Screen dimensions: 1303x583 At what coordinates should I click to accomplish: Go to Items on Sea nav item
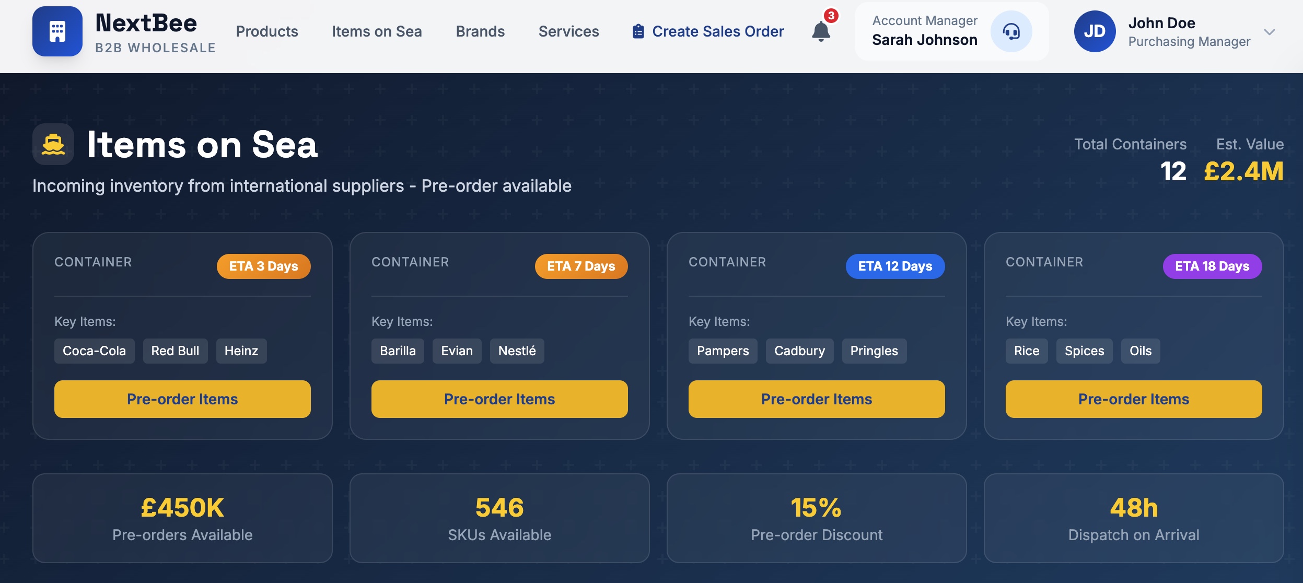377,32
